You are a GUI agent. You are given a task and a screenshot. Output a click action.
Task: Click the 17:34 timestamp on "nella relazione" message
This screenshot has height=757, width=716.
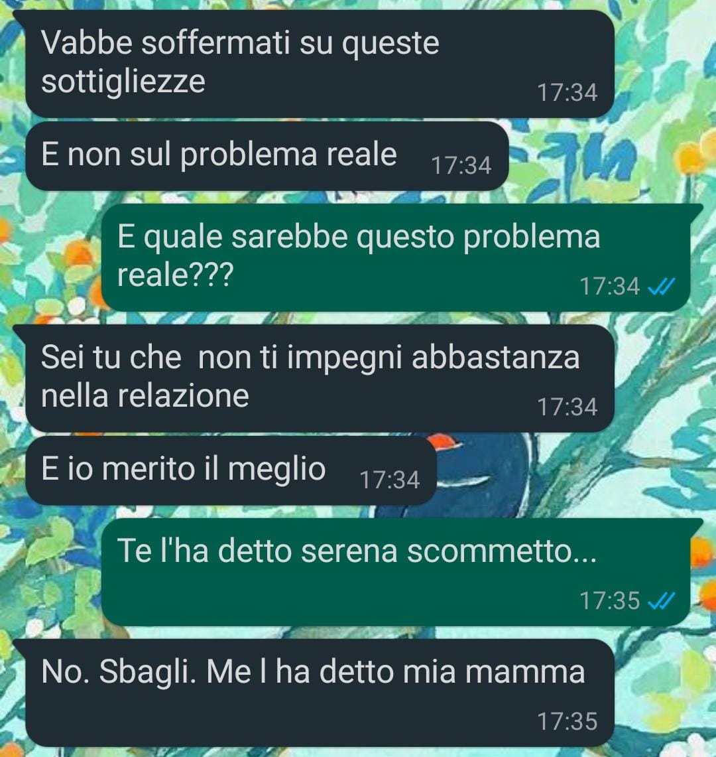pos(567,407)
